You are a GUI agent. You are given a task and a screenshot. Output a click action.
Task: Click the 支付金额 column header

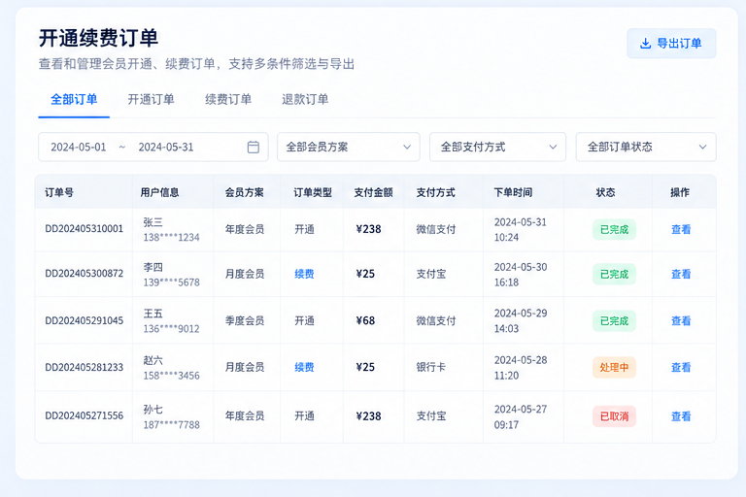click(x=373, y=192)
